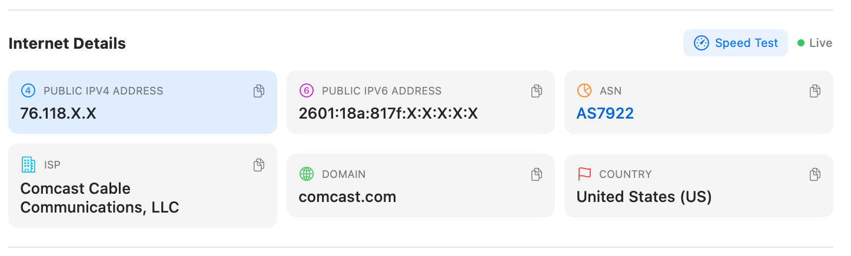This screenshot has height=256, width=851.
Task: Open the AS7922 link
Action: coord(605,113)
